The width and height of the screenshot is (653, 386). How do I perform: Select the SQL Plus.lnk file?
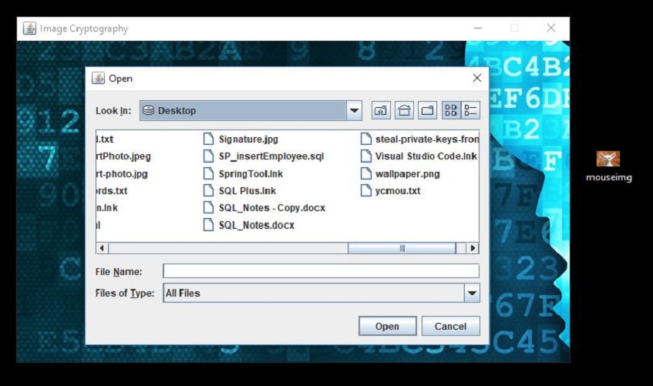240,191
